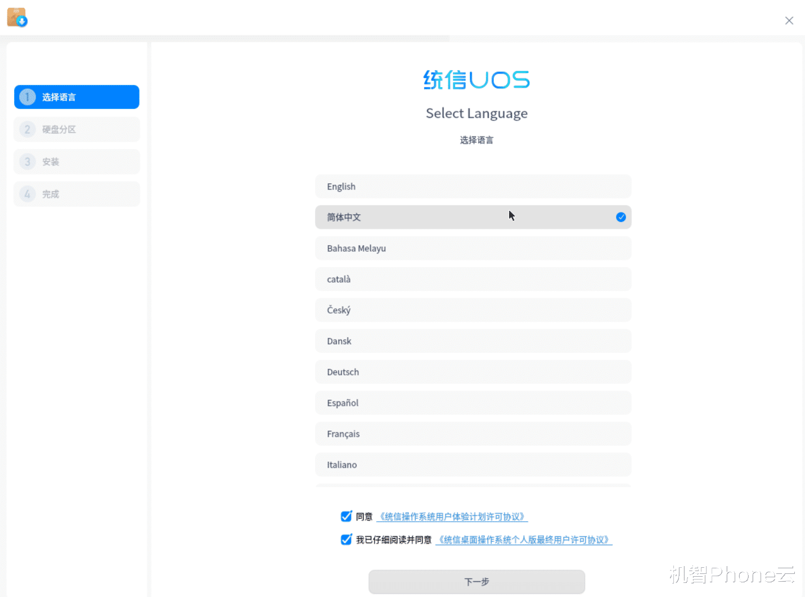The image size is (805, 597).
Task: Click the installer package icon in title bar
Action: (x=17, y=17)
